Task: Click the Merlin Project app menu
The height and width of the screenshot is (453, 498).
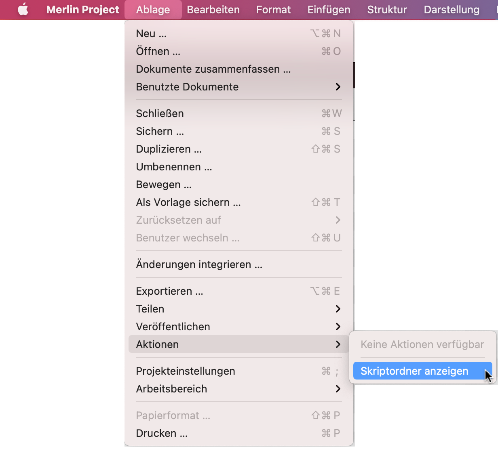Action: point(83,10)
